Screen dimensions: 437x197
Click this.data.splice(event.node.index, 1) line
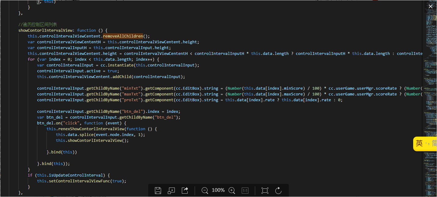click(101, 134)
